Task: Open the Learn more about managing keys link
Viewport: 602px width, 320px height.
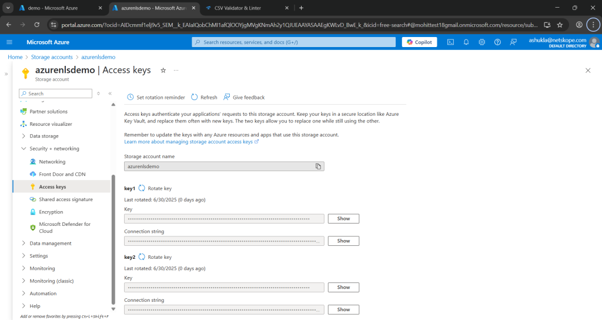Action: tap(191, 142)
